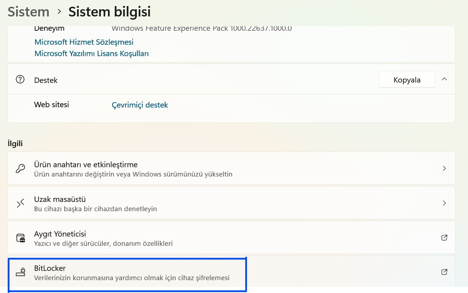468x293 pixels.
Task: Click the Uzak masaüstü remote icon
Action: (20, 203)
